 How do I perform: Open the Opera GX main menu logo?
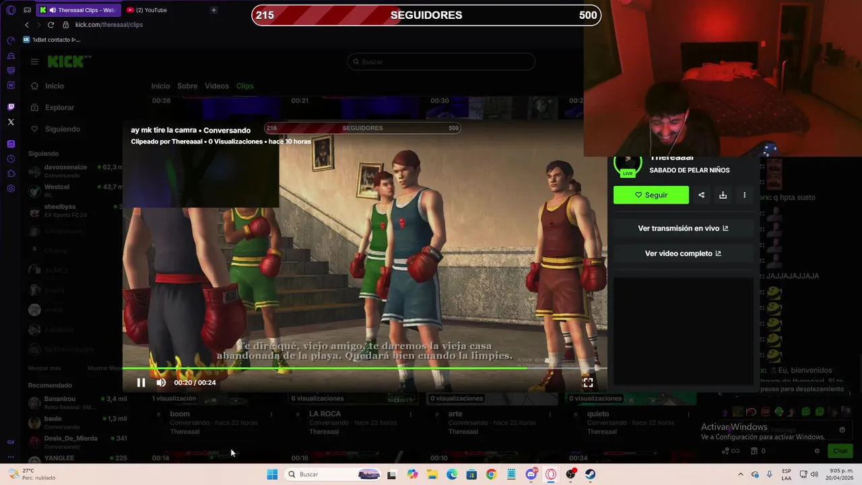(x=11, y=10)
